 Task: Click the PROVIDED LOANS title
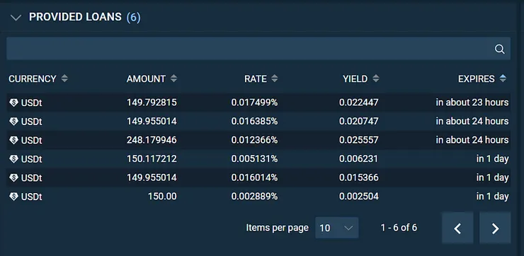[75, 17]
